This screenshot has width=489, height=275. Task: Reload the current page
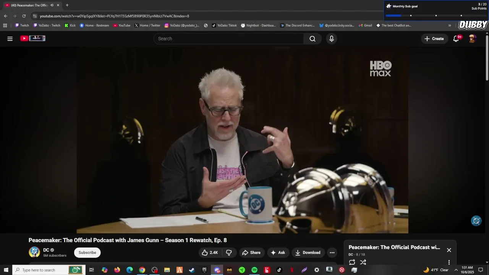pyautogui.click(x=24, y=16)
